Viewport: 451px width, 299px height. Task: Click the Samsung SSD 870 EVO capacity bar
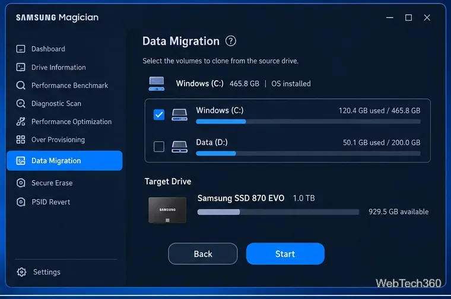click(x=278, y=212)
